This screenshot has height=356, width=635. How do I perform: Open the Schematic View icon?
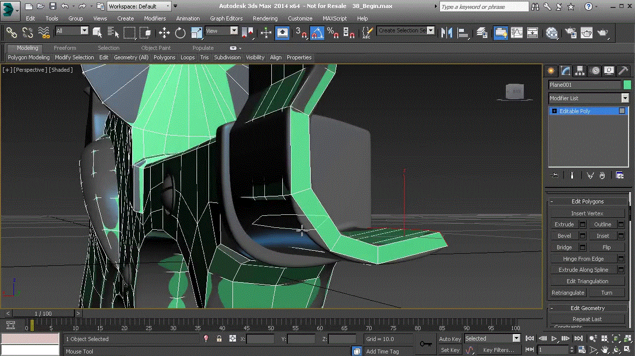click(x=533, y=33)
